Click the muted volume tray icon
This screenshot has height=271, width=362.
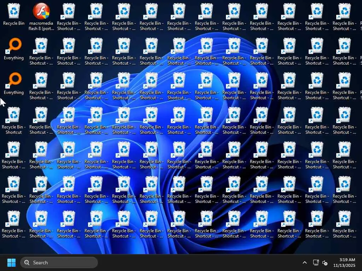[x=325, y=263]
